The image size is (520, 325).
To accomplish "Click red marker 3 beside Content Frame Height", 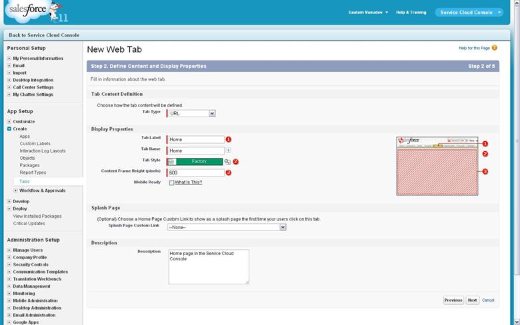I will (228, 172).
